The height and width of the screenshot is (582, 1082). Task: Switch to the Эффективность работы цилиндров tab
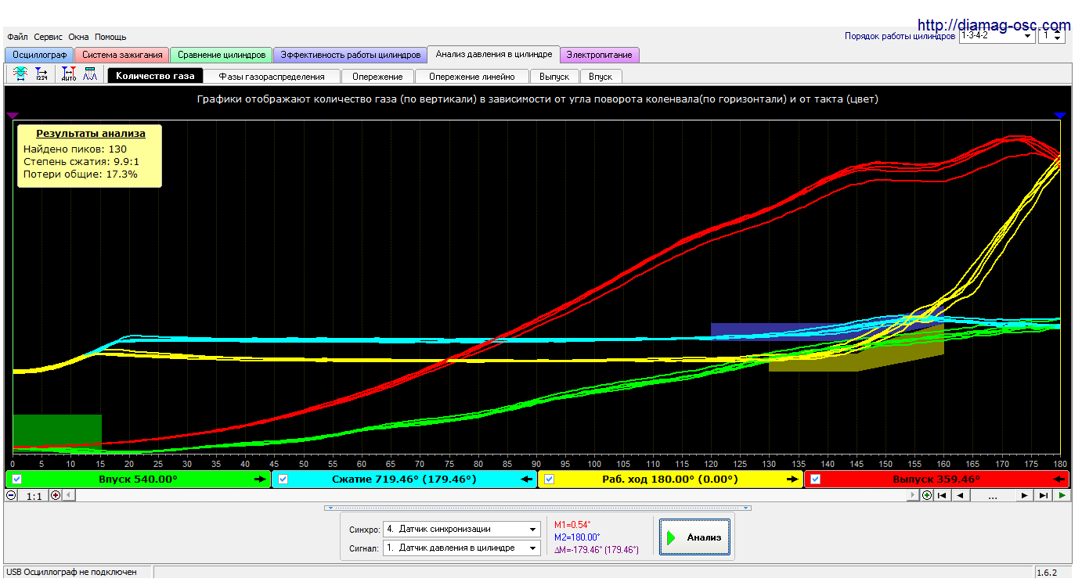[351, 55]
